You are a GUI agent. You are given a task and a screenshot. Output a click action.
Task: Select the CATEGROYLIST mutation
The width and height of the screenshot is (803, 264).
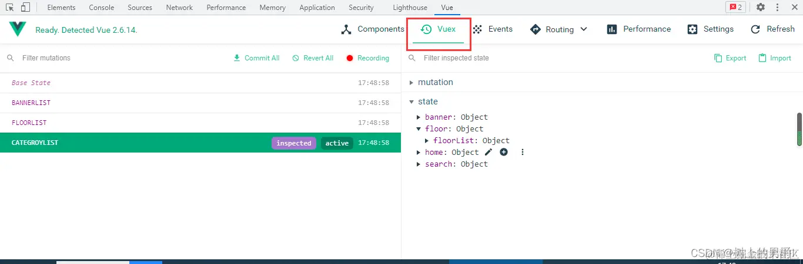tap(200, 143)
